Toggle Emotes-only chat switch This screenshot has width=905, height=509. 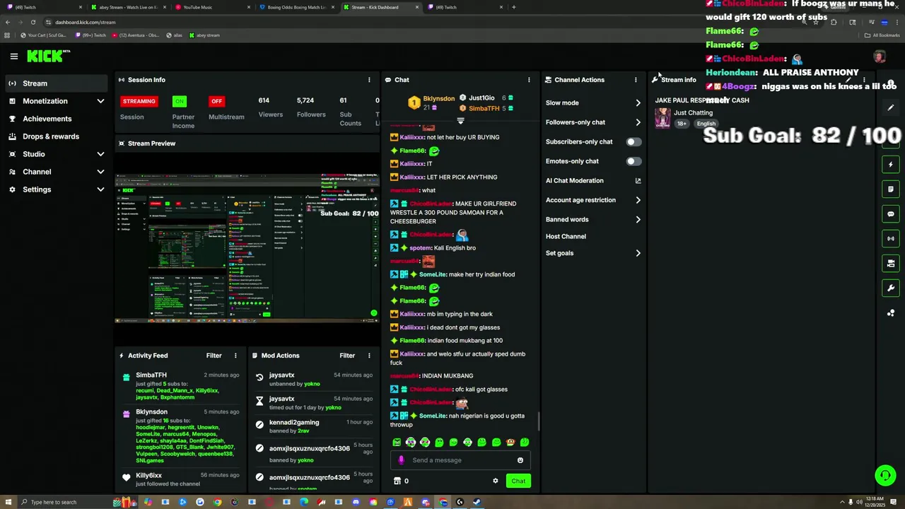pyautogui.click(x=633, y=161)
